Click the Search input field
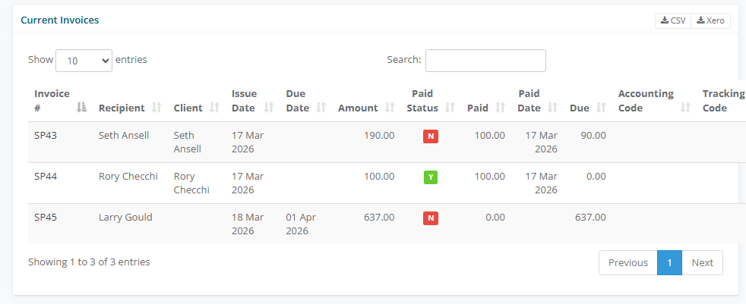Image resolution: width=746 pixels, height=304 pixels. coord(485,60)
